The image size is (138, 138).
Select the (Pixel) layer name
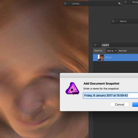pyautogui.click(x=108, y=57)
